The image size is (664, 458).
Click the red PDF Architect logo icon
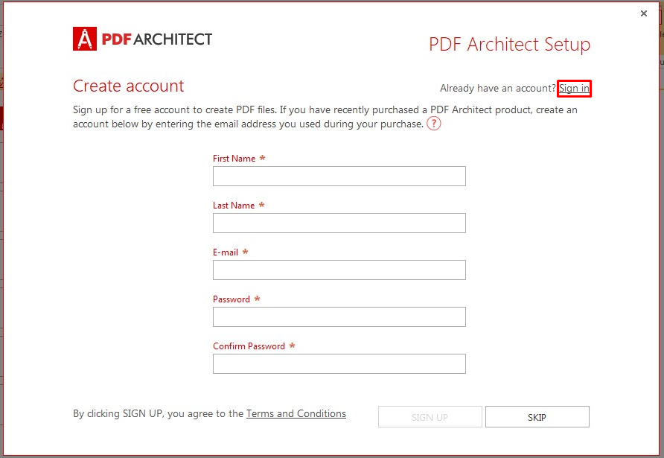point(85,39)
